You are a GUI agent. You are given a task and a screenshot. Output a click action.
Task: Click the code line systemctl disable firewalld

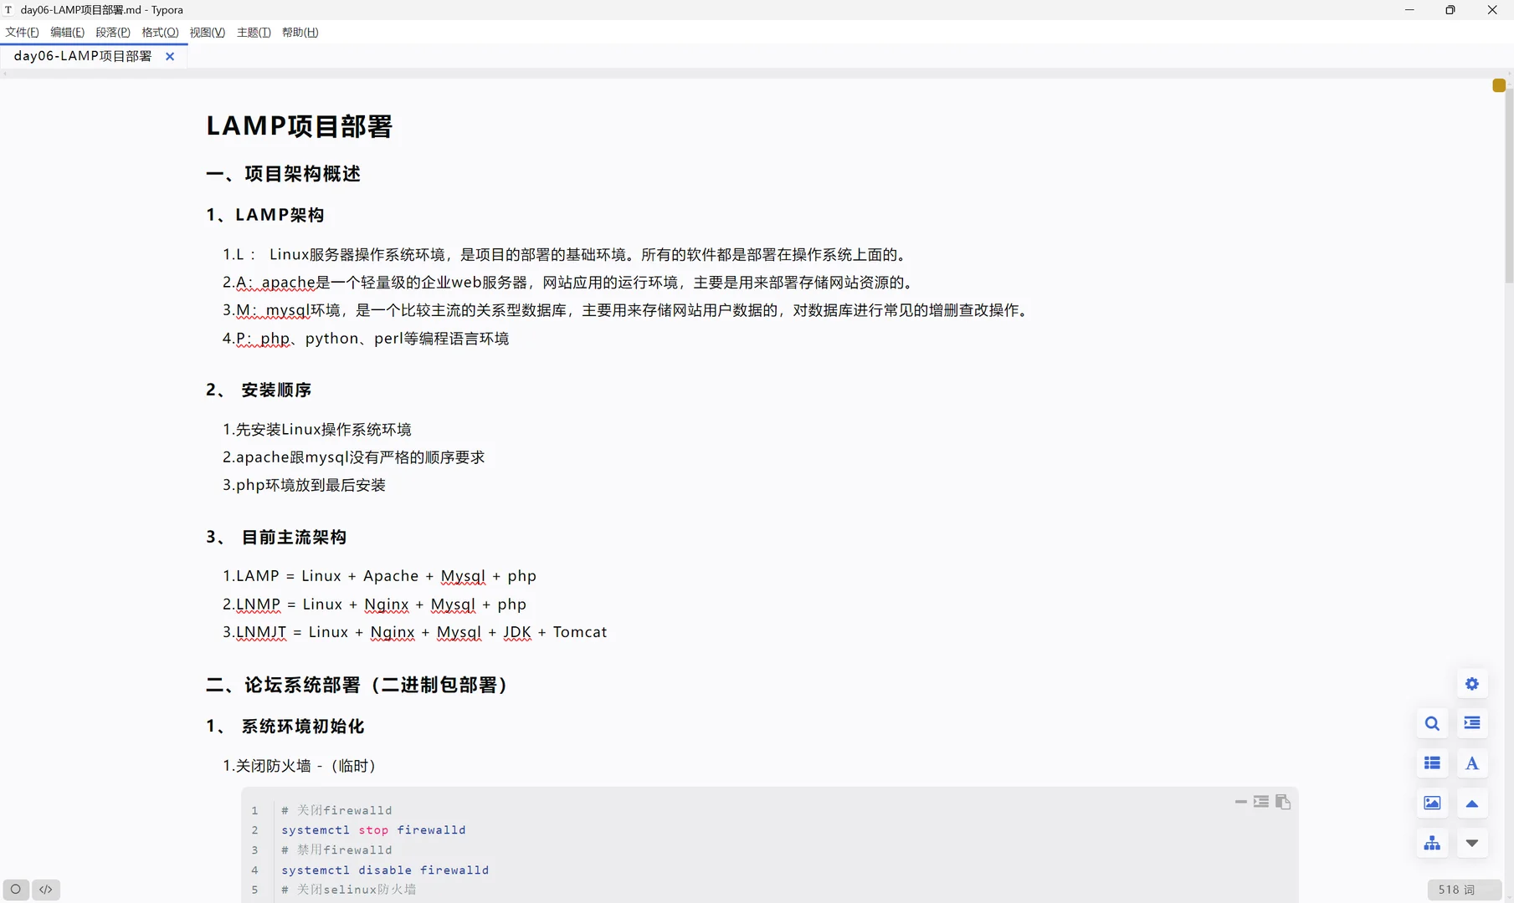point(385,870)
